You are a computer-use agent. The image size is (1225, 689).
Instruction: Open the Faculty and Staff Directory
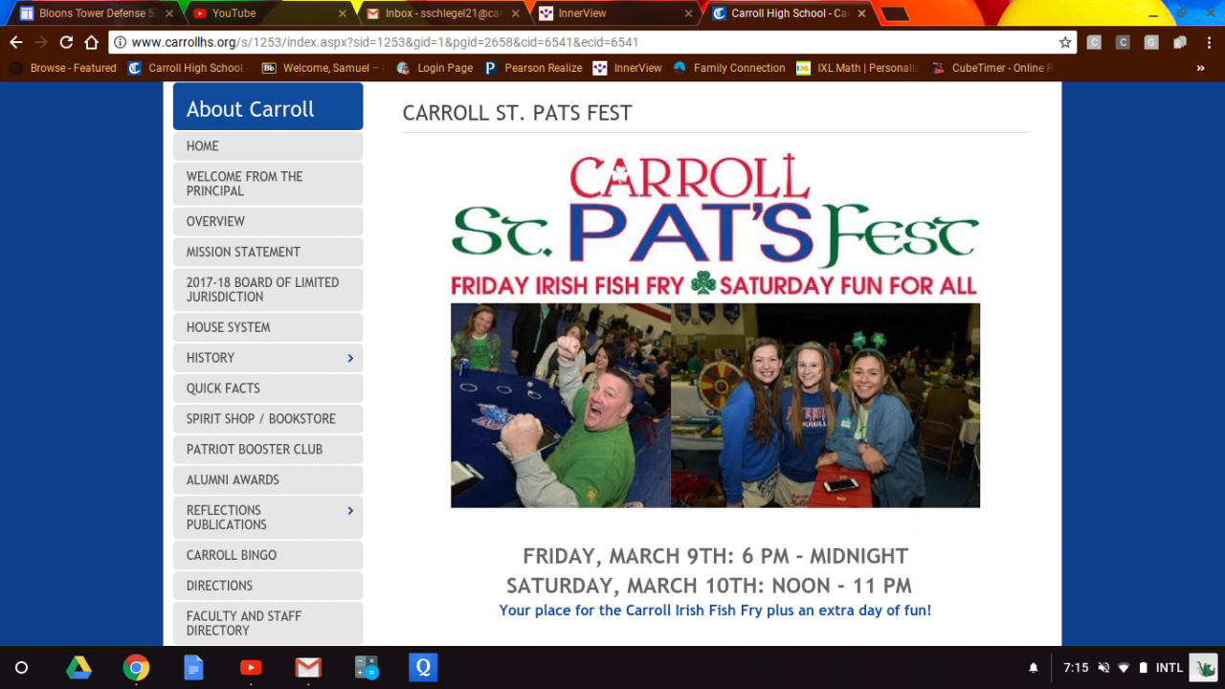click(x=268, y=623)
